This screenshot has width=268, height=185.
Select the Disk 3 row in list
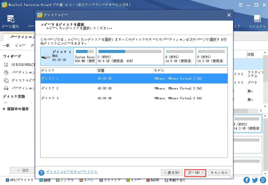pyautogui.click(x=134, y=98)
